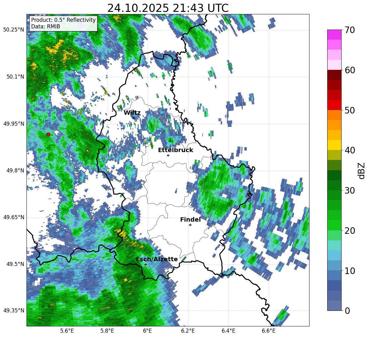Click the 6.6°E longitude label

coord(269,331)
